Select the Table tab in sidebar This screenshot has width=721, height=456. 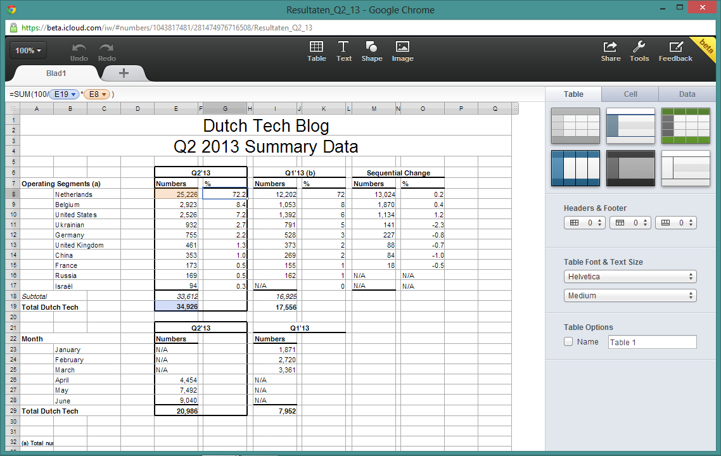tap(573, 94)
